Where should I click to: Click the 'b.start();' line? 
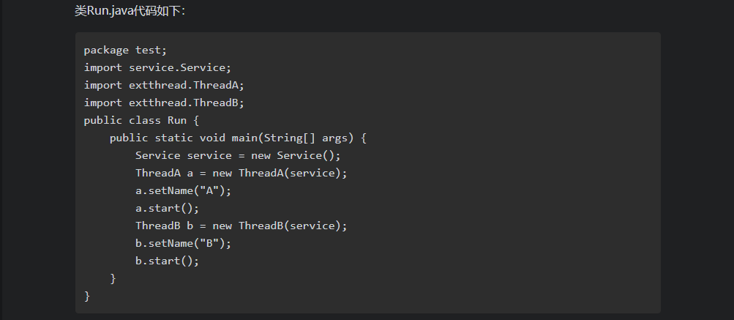click(x=167, y=261)
